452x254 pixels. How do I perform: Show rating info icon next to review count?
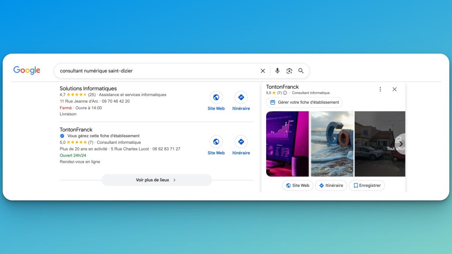tap(285, 93)
